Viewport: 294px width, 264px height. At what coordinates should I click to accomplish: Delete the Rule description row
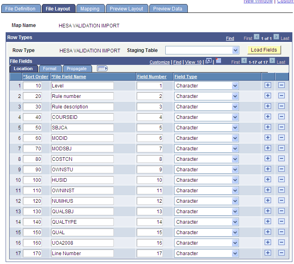point(282,106)
